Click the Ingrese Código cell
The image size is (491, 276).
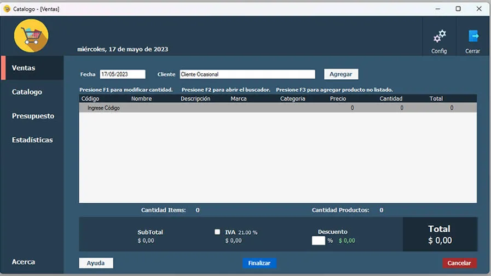[x=103, y=108]
